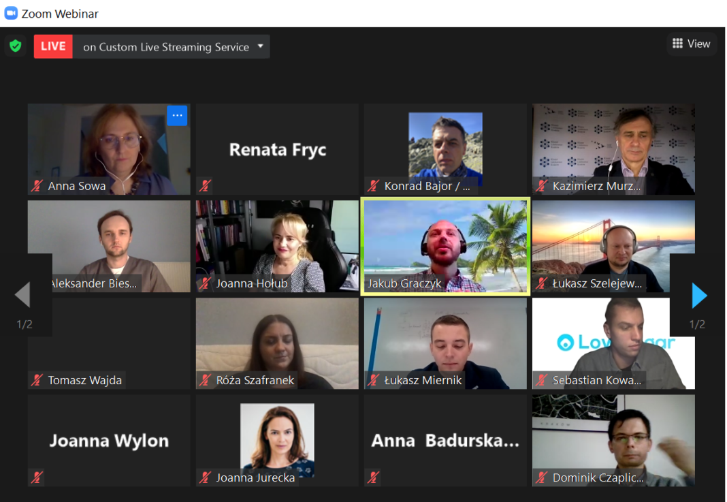
Task: Click Joanna Jurecka's muted microphone icon
Action: click(205, 477)
